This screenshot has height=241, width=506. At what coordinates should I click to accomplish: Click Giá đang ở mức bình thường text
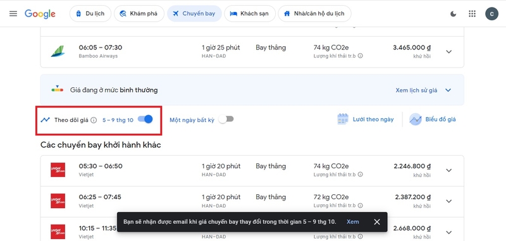tap(114, 90)
